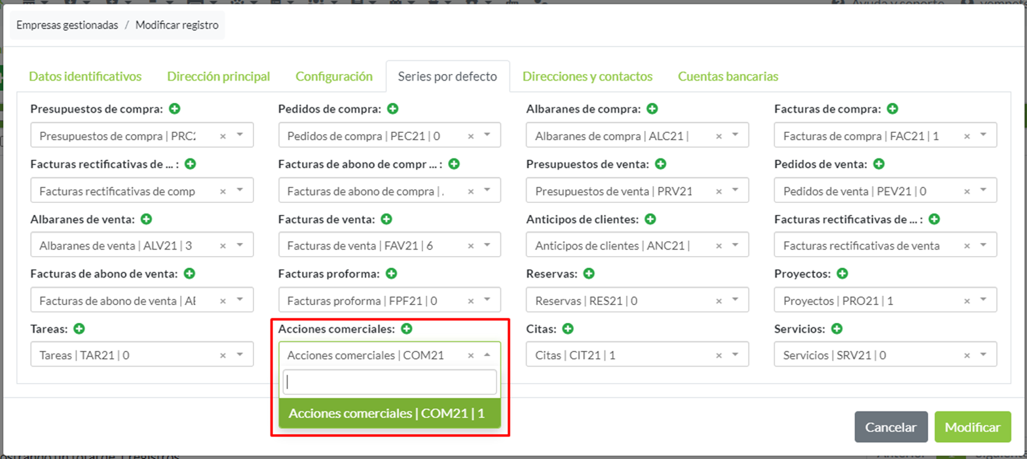Collapse the Acciones comerciales dropdown
This screenshot has width=1027, height=459.
point(487,355)
